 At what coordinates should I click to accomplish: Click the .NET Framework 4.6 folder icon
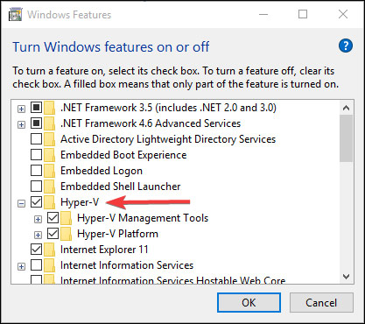(x=50, y=123)
